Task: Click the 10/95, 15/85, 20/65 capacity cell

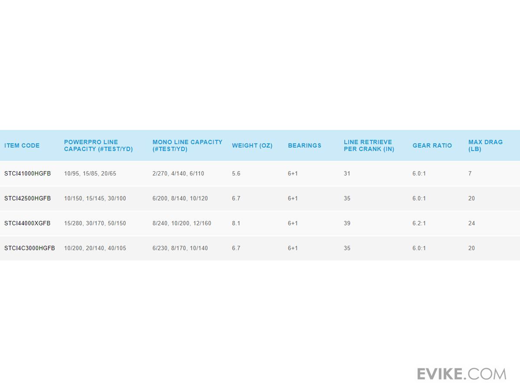Action: tap(90, 173)
